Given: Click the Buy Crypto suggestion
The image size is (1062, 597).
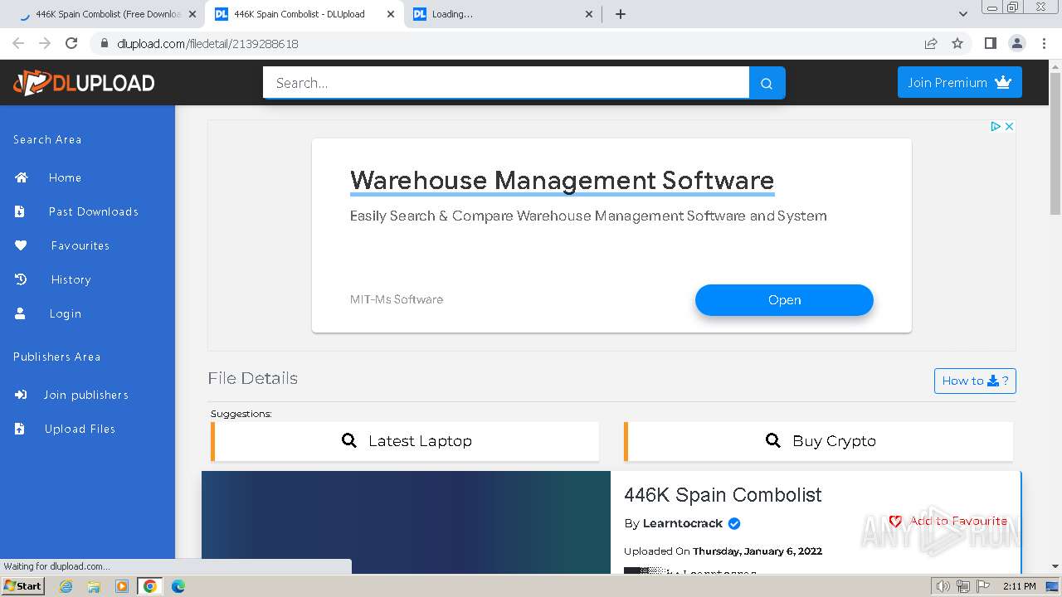Looking at the screenshot, I should [820, 441].
